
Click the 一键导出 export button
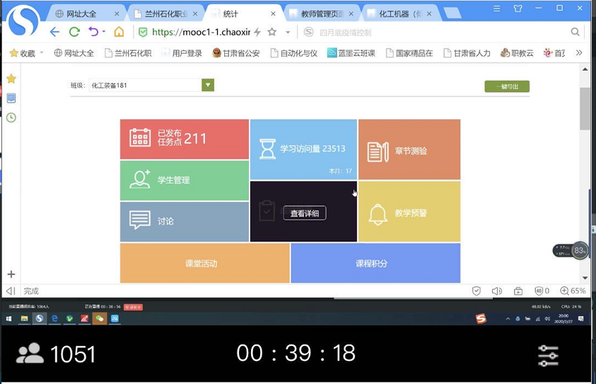(x=506, y=86)
